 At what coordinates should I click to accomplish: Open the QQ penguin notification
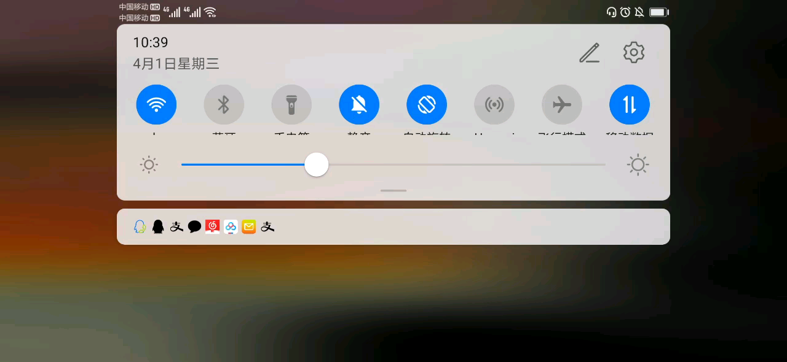coord(158,227)
